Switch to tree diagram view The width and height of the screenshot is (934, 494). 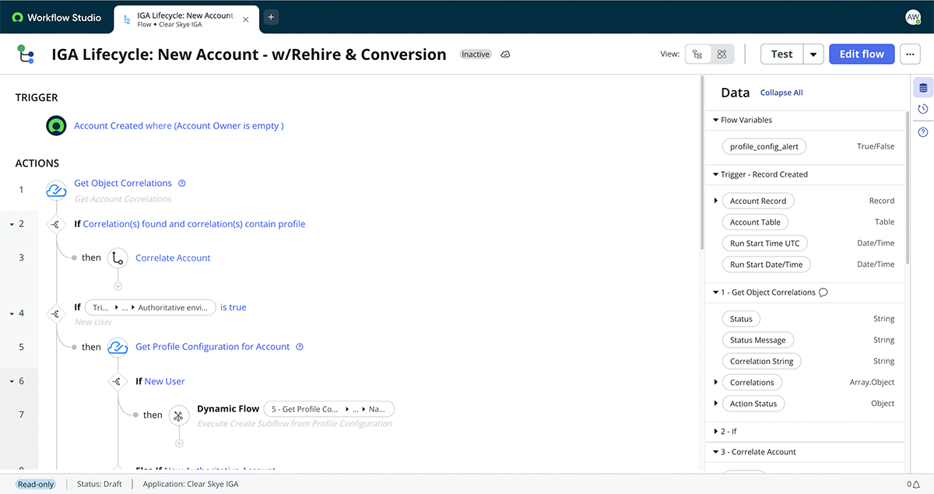[697, 54]
